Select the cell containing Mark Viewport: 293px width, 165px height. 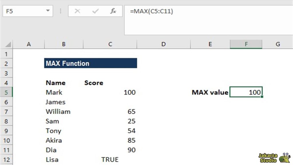pos(64,92)
